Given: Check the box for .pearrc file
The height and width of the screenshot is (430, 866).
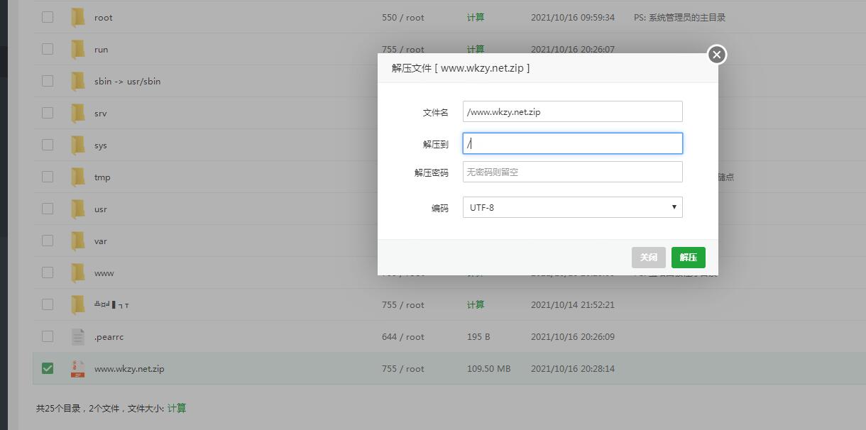Looking at the screenshot, I should point(48,336).
